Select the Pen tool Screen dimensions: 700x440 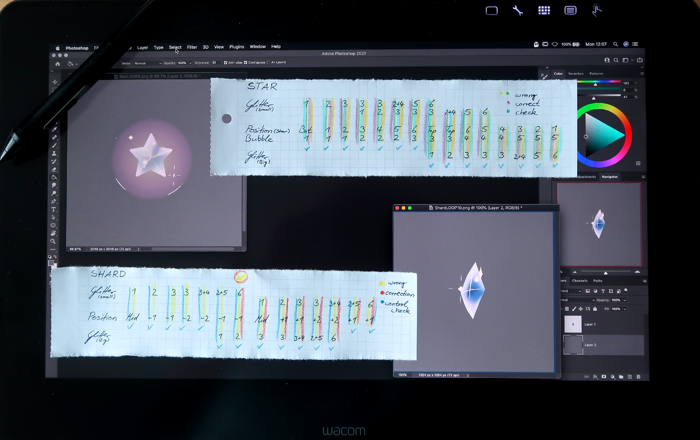pos(54,201)
